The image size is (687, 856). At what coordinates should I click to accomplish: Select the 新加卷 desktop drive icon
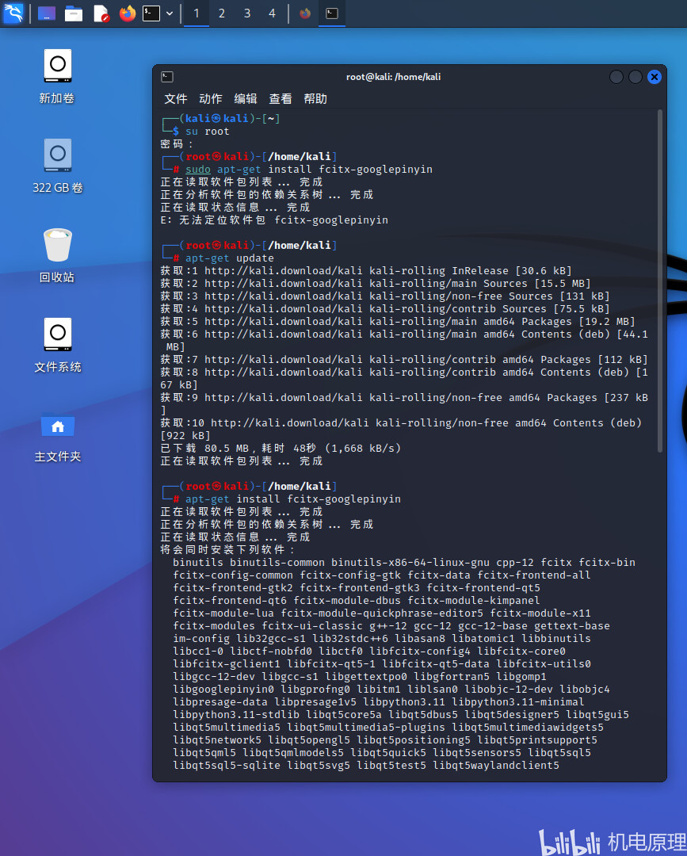tap(57, 76)
